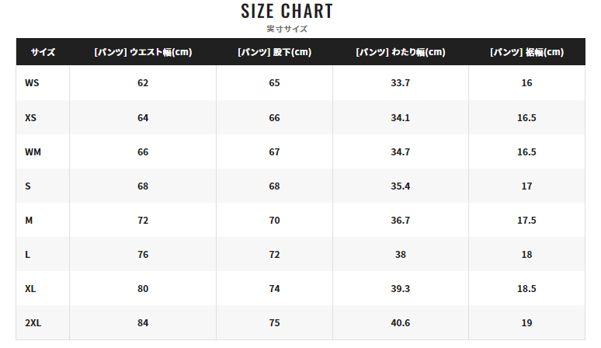This screenshot has width=601, height=348.
Task: Click the 股下(cm) column header
Action: 274,52
